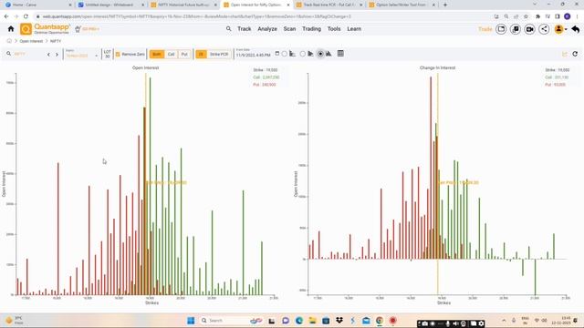The height and width of the screenshot is (328, 584).
Task: Click the stacked bar chart icon
Action: point(310,54)
